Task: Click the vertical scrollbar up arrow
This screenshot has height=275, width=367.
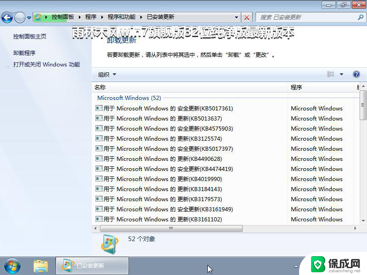Action: [363, 86]
